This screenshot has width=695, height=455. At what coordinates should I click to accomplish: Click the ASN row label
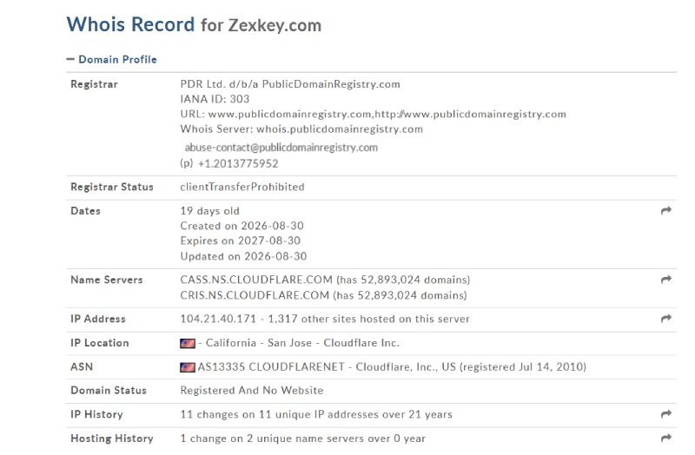82,366
